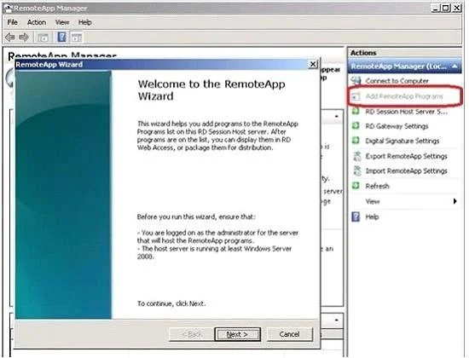Screen dimensions: 469x358
Task: Click the blue Help toolbar icon
Action: pyautogui.click(x=62, y=38)
